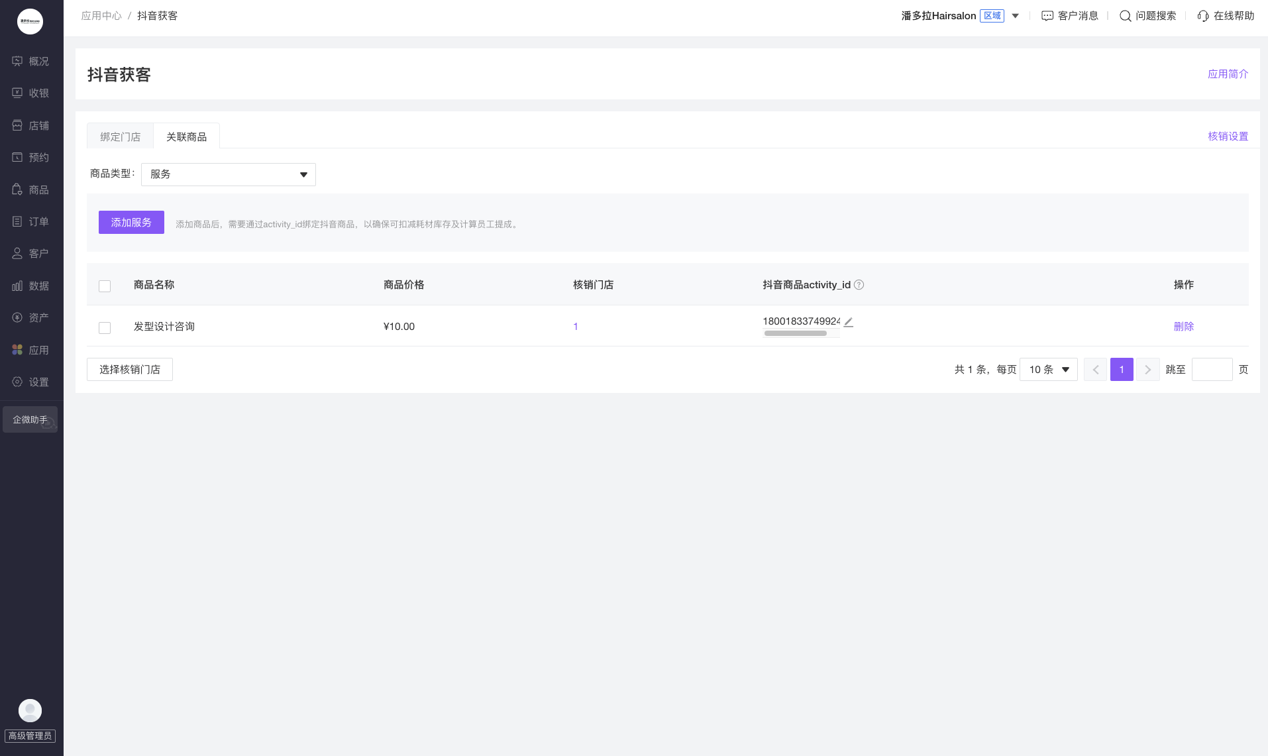Tick the select-all checkbox in table header
Viewport: 1268px width, 756px height.
coord(105,286)
